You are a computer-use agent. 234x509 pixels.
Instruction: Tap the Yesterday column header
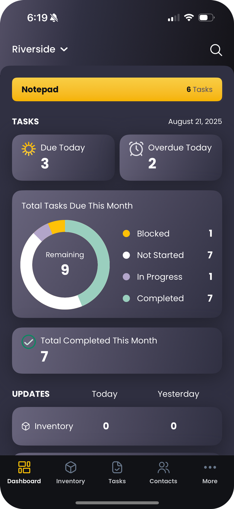[x=178, y=394]
